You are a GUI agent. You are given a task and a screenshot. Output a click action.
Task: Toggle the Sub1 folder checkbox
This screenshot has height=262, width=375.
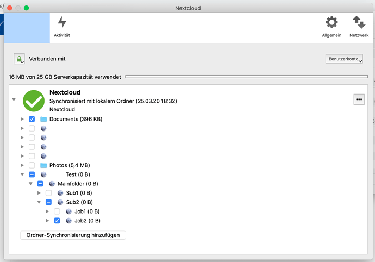pos(48,193)
